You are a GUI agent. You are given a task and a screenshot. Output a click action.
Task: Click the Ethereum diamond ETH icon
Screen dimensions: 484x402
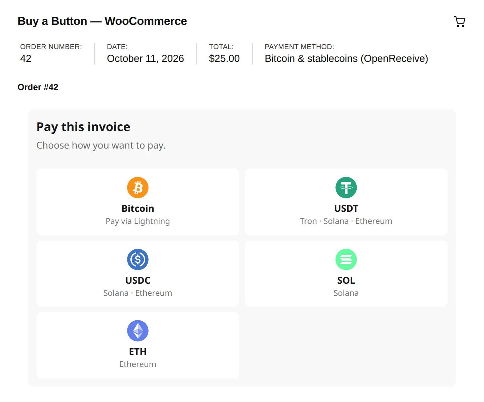tap(138, 331)
